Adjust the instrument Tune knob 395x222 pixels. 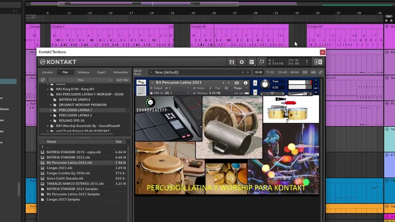[265, 84]
